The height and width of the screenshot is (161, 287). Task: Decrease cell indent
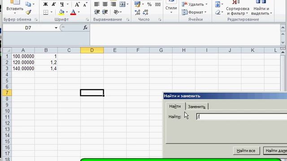click(x=97, y=12)
